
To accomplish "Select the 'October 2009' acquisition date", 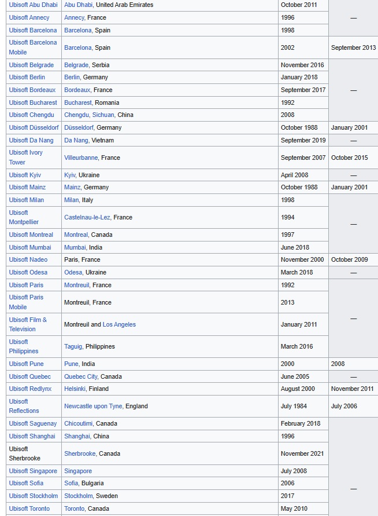I will pos(350,259).
